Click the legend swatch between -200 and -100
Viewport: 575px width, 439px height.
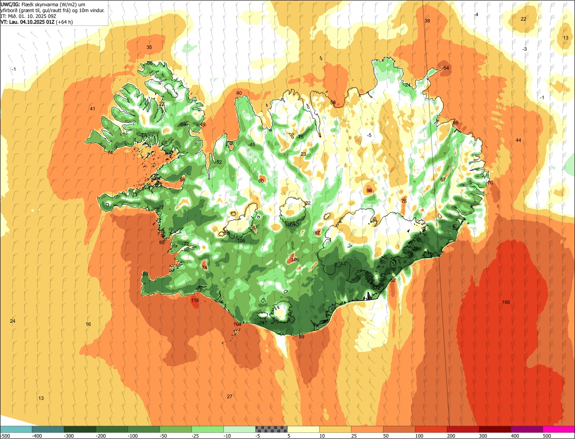coord(112,429)
